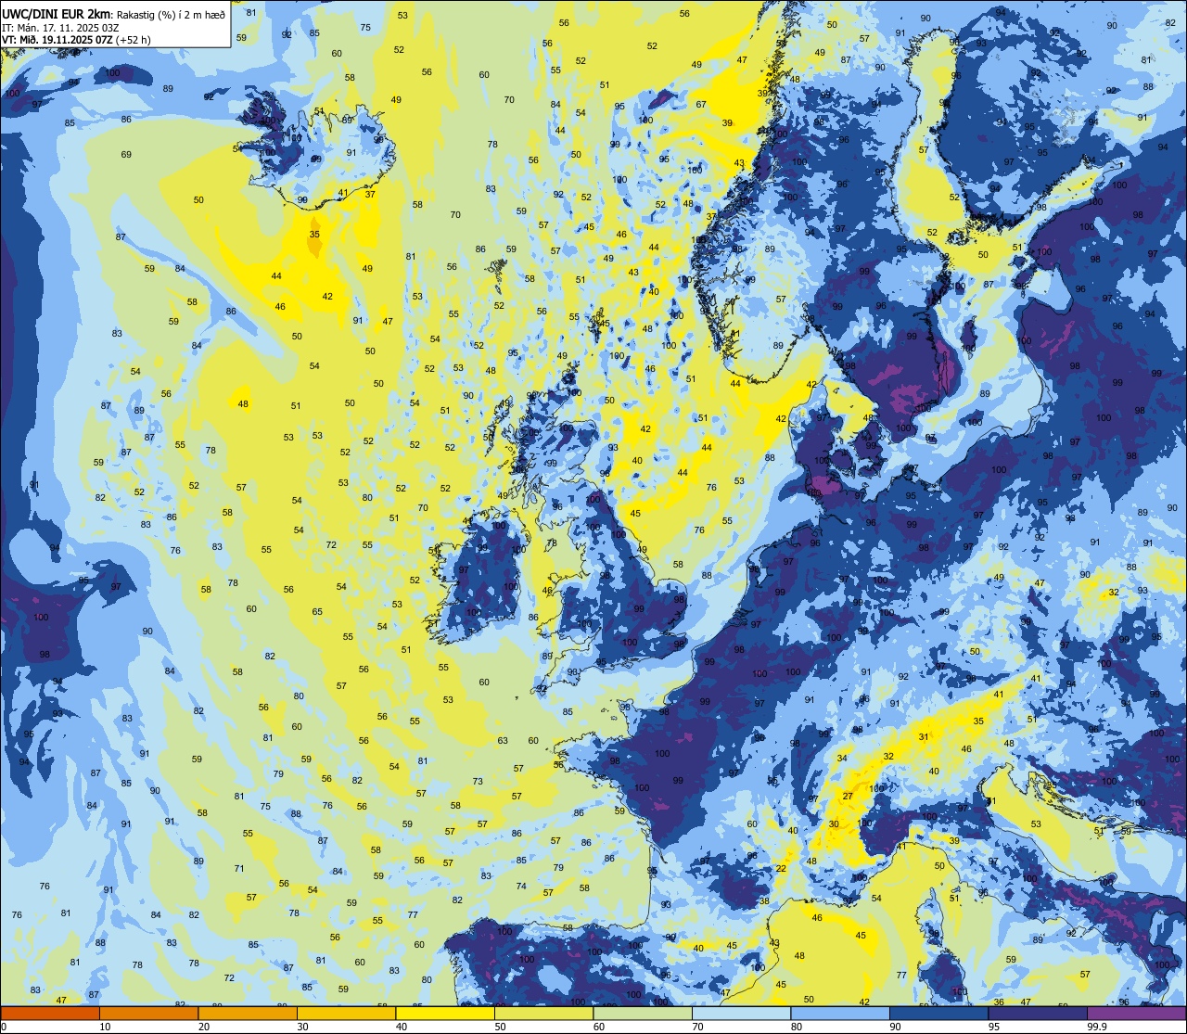Click the humidity value 67 on the map
The height and width of the screenshot is (1034, 1187).
coord(702,105)
